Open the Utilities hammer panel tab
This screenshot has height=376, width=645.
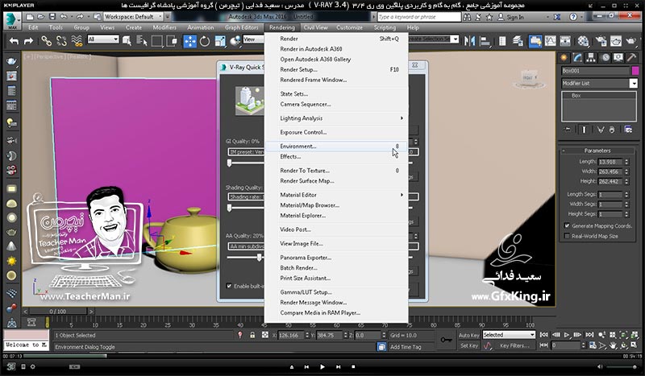coord(631,58)
